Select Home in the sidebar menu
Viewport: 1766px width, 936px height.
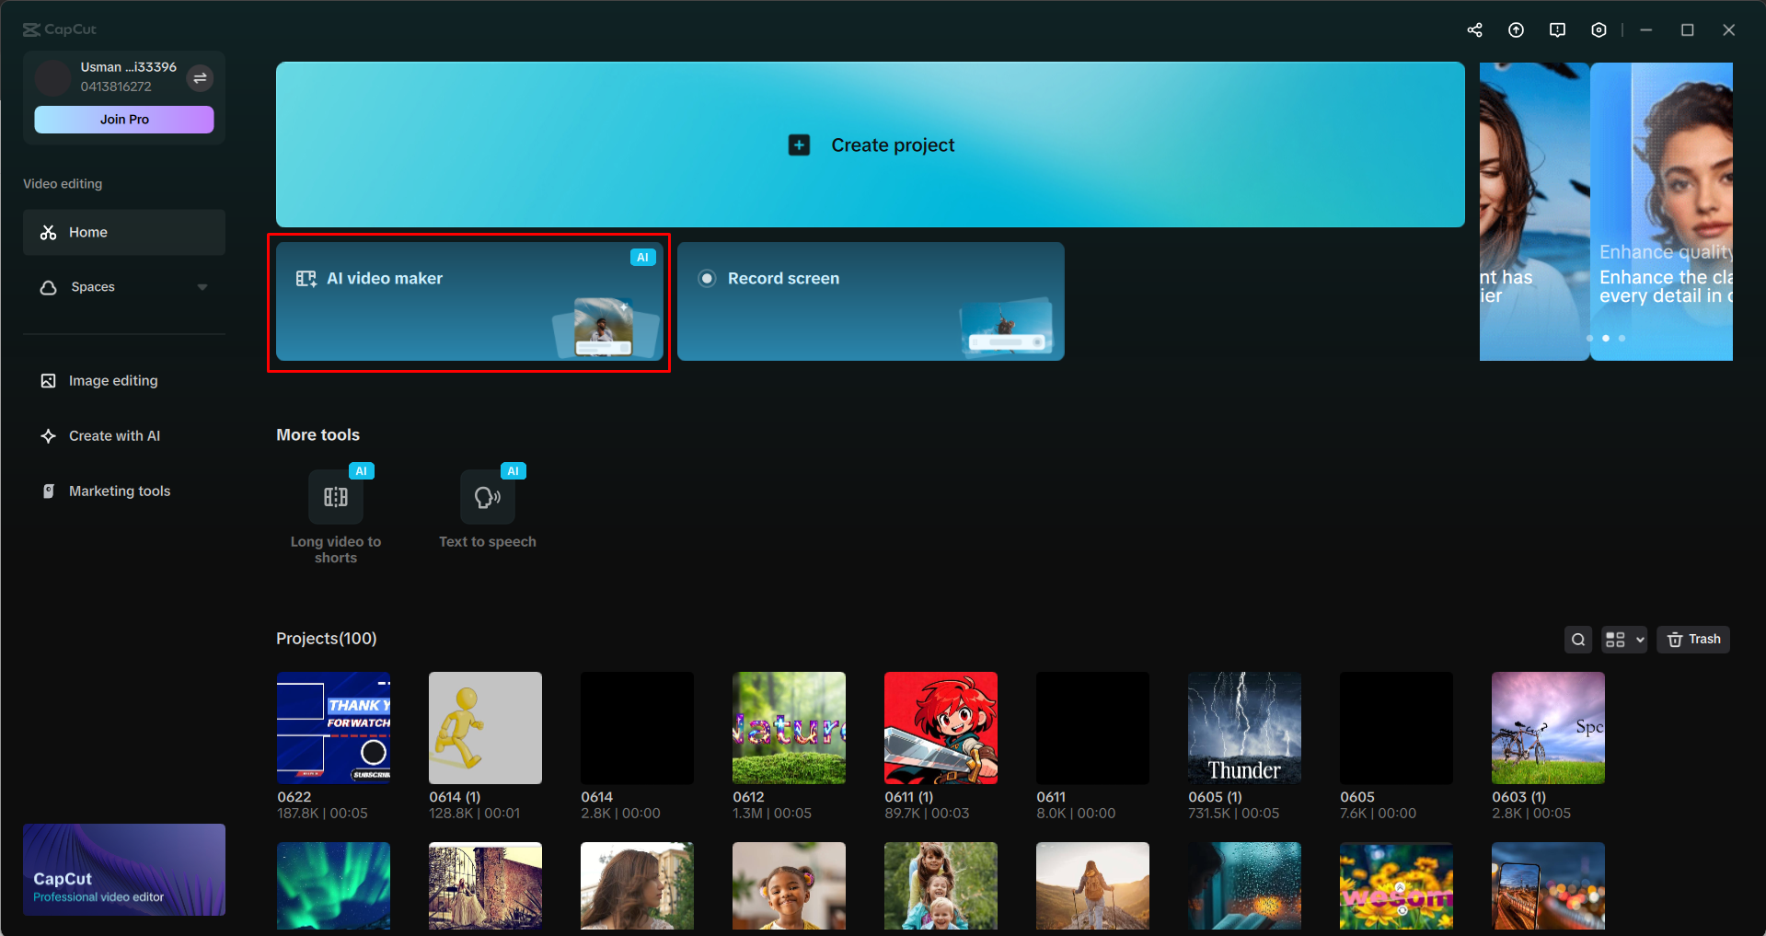88,232
